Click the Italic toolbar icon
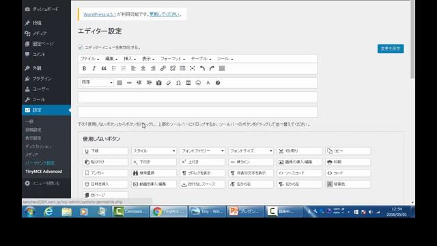The image size is (437, 246). click(94, 68)
